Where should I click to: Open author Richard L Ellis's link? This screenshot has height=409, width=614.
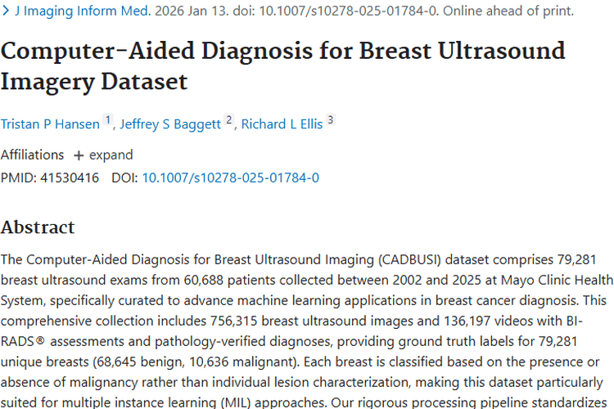click(282, 124)
